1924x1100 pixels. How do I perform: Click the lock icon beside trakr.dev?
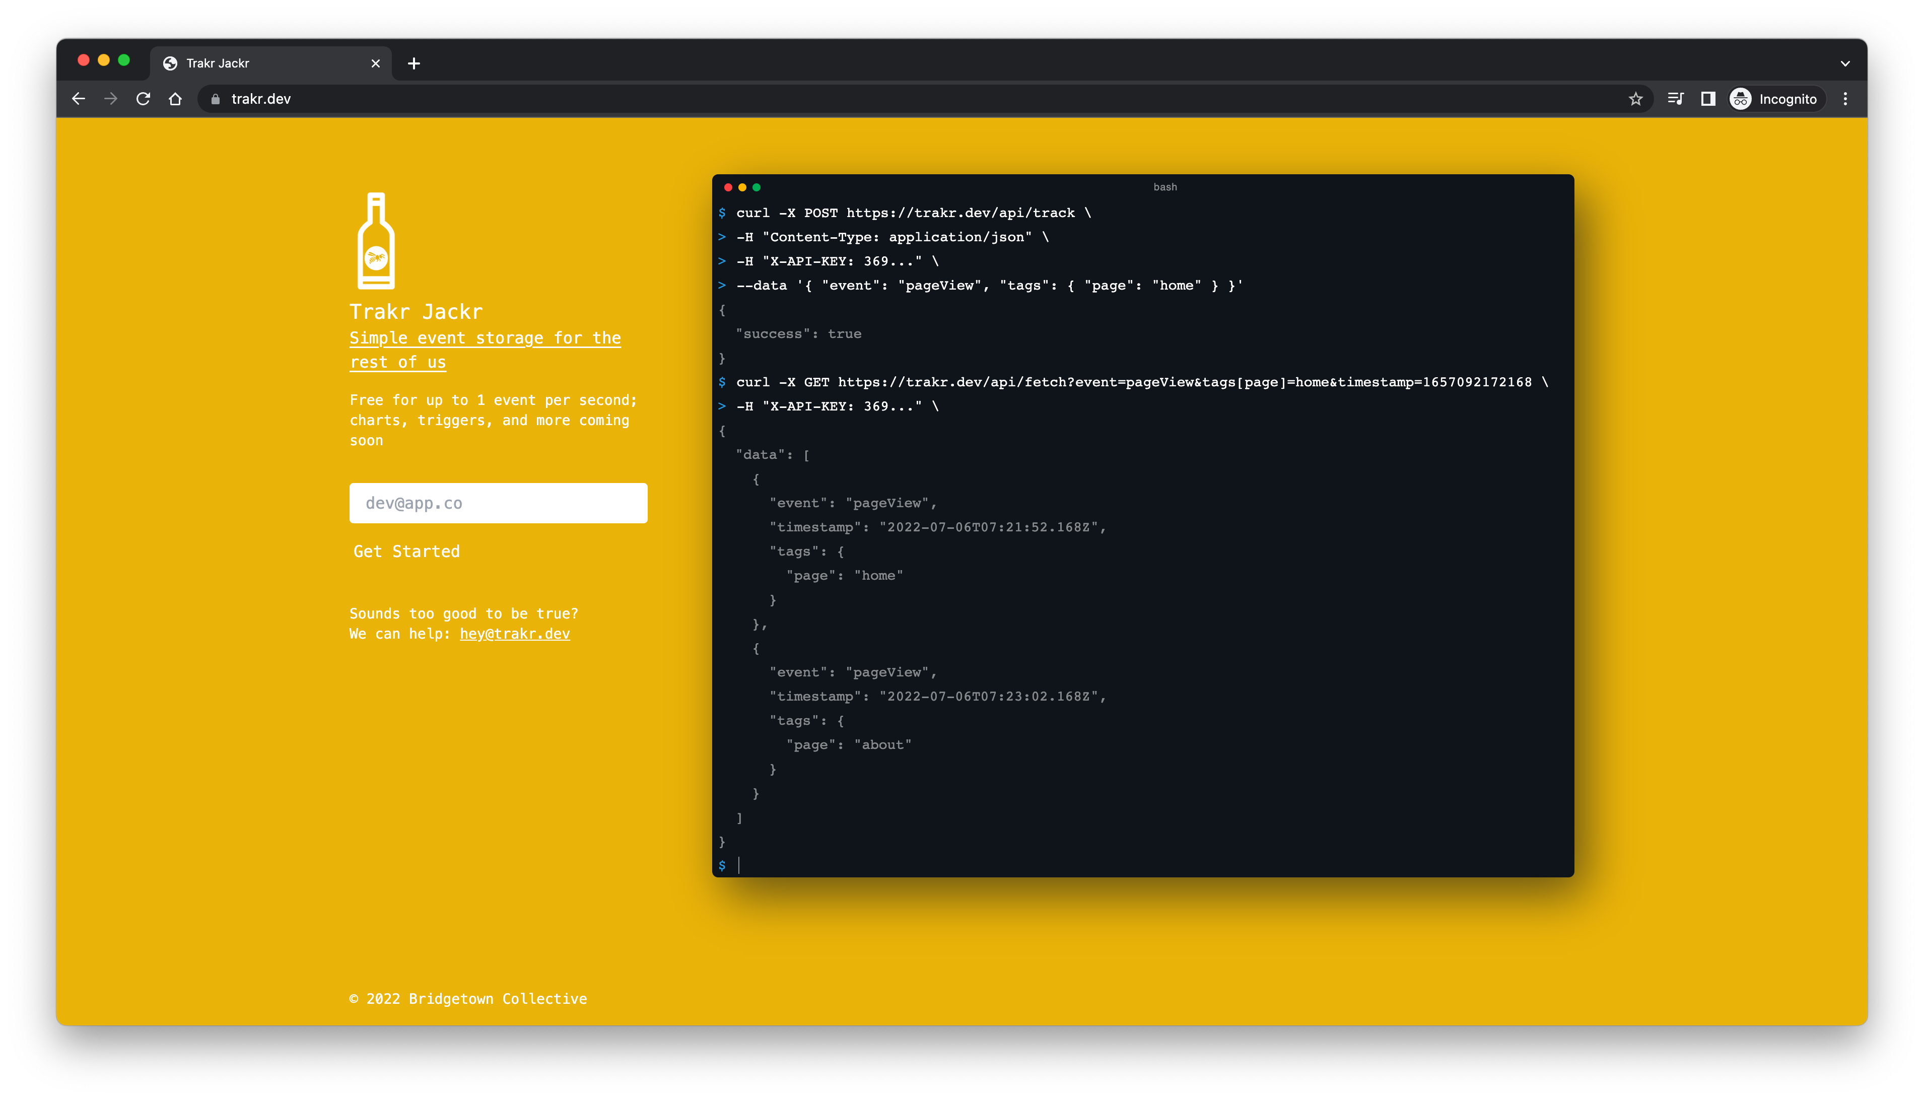[215, 99]
